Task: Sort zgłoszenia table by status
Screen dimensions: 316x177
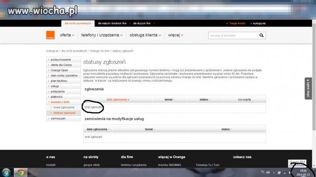Action: click(x=205, y=99)
